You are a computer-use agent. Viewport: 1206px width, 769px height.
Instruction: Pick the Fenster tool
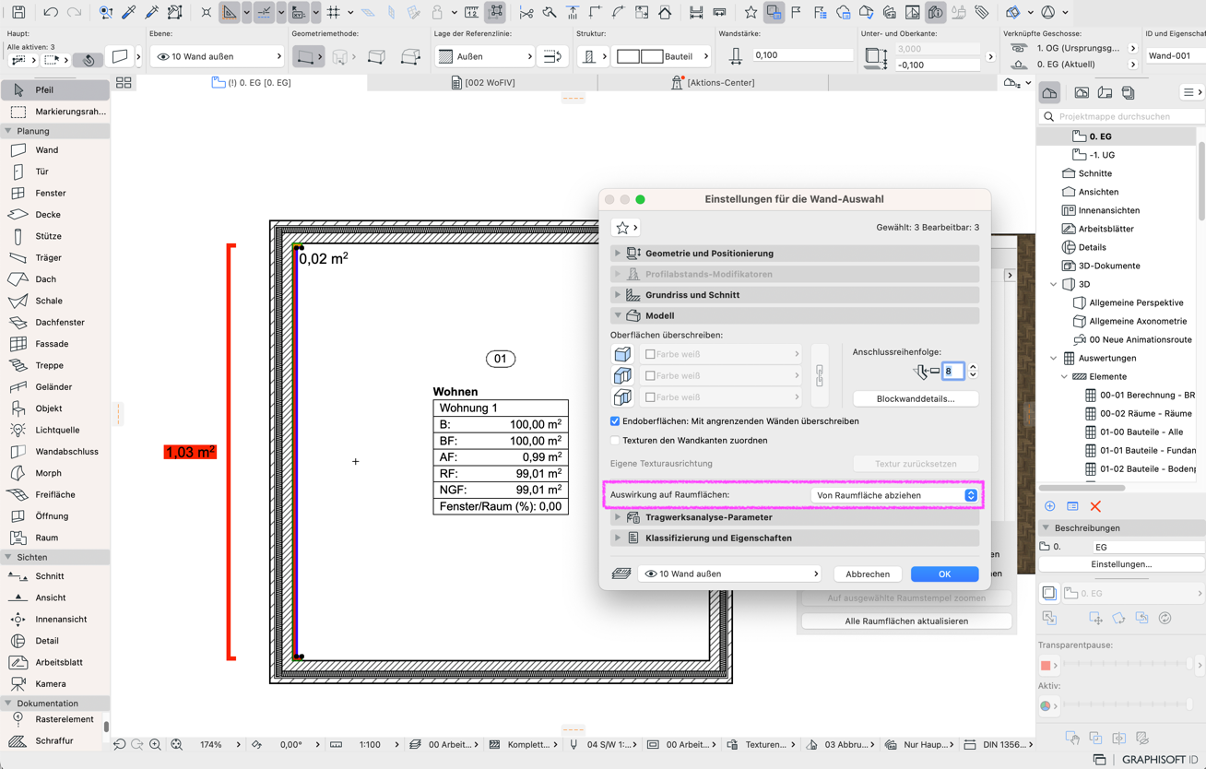tap(55, 193)
